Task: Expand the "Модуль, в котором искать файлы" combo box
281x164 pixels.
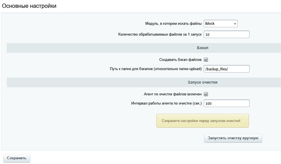Action: [221, 23]
